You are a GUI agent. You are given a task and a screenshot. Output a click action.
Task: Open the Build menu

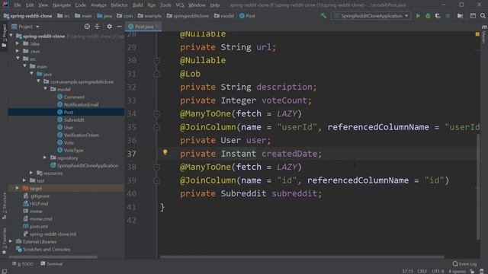[137, 5]
